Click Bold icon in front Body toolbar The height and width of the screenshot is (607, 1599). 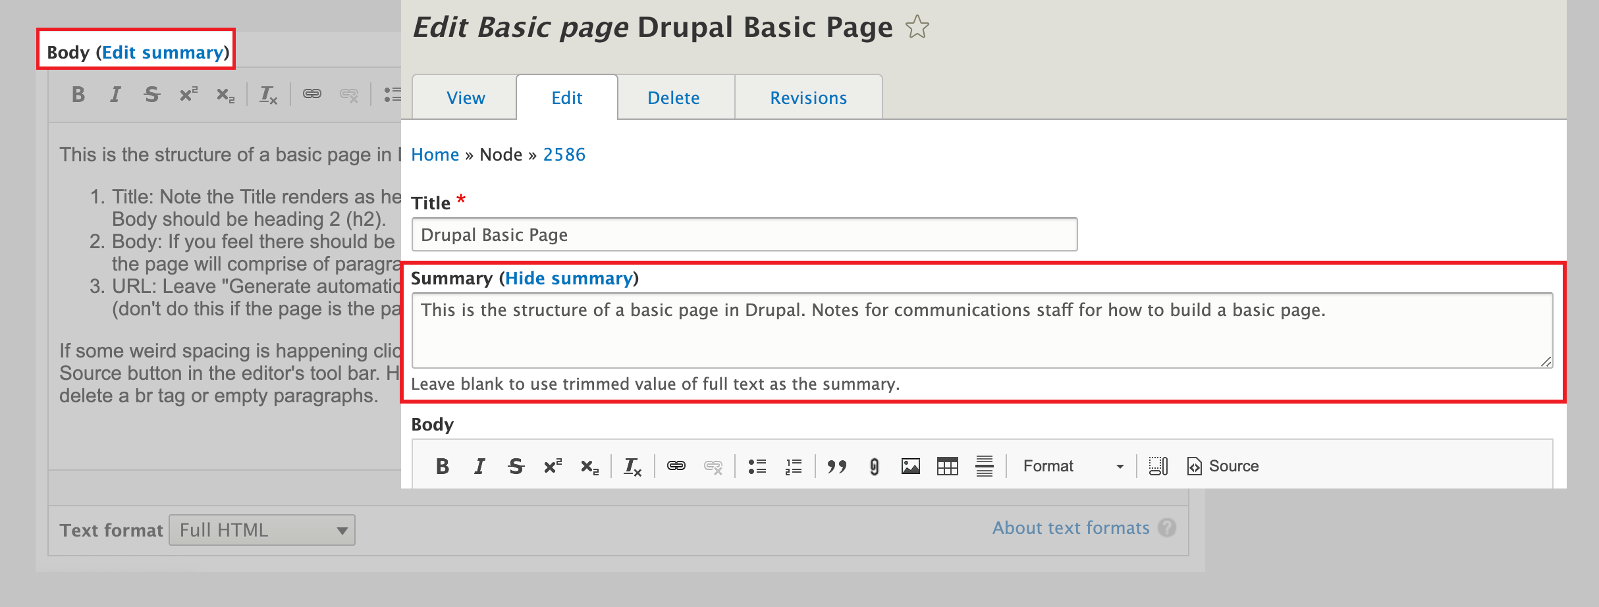443,466
